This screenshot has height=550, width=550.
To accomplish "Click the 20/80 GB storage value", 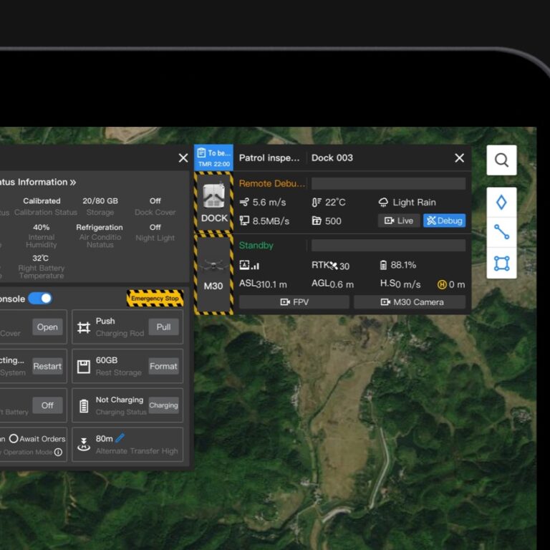I will (x=100, y=201).
